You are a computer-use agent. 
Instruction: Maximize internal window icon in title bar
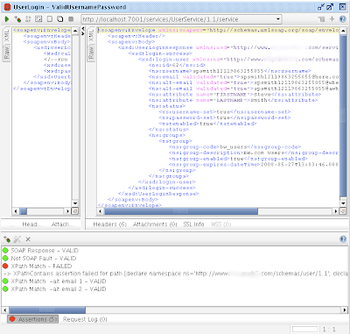point(330,7)
